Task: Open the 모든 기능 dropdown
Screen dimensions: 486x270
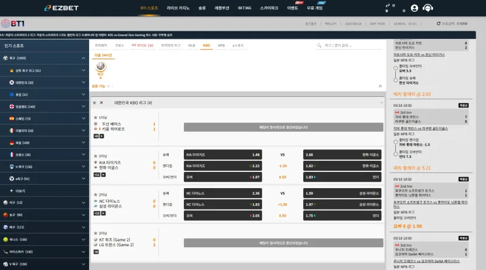Action: coord(101,87)
